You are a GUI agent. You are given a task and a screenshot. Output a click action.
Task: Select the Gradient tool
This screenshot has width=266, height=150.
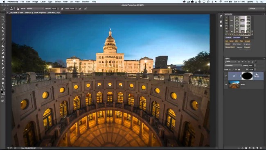3,57
